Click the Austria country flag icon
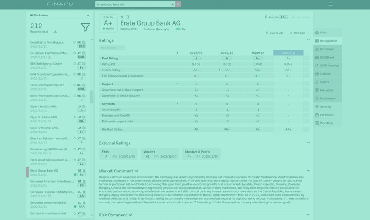Screen dimensions: 370x220 266,17
